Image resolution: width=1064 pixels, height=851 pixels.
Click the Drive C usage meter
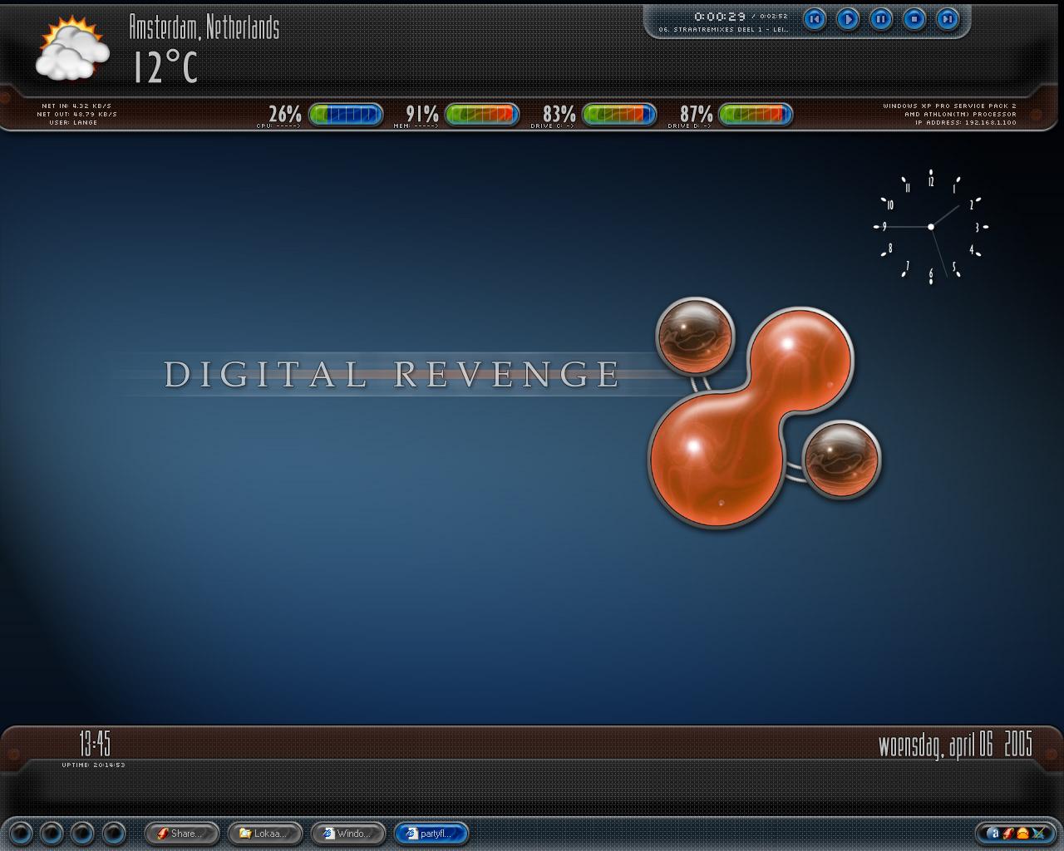click(619, 115)
